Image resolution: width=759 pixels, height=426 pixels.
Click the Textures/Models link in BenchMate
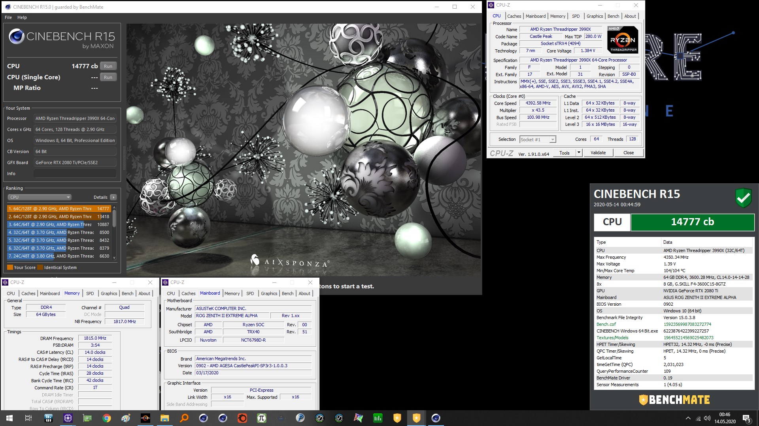click(x=612, y=338)
